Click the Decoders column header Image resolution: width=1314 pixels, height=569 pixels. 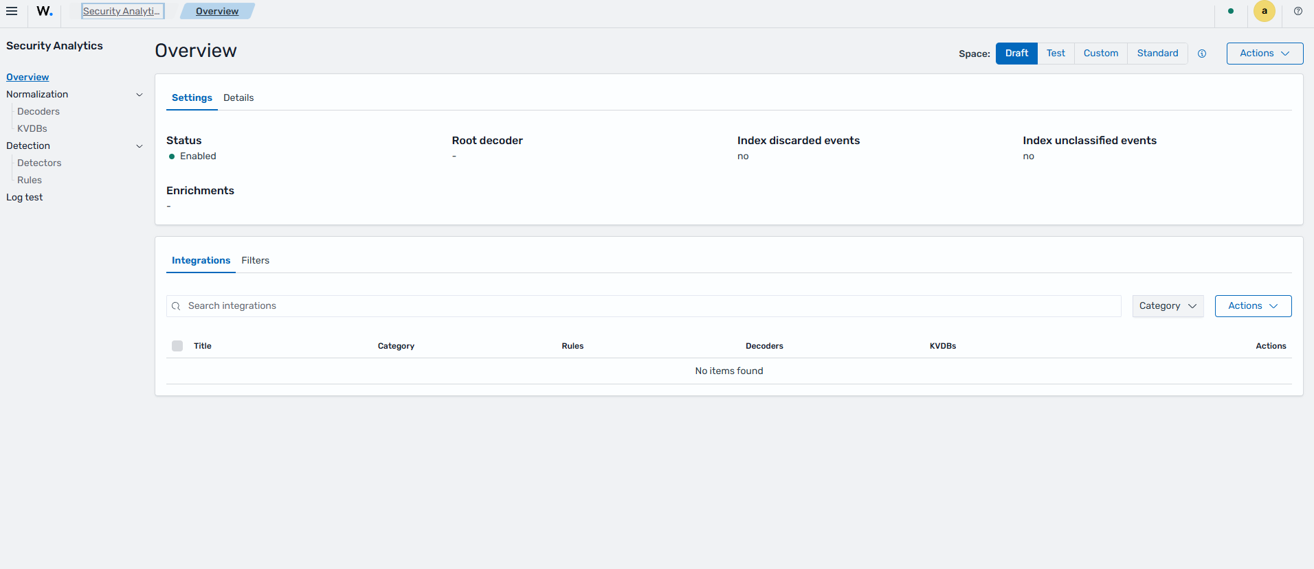tap(764, 346)
